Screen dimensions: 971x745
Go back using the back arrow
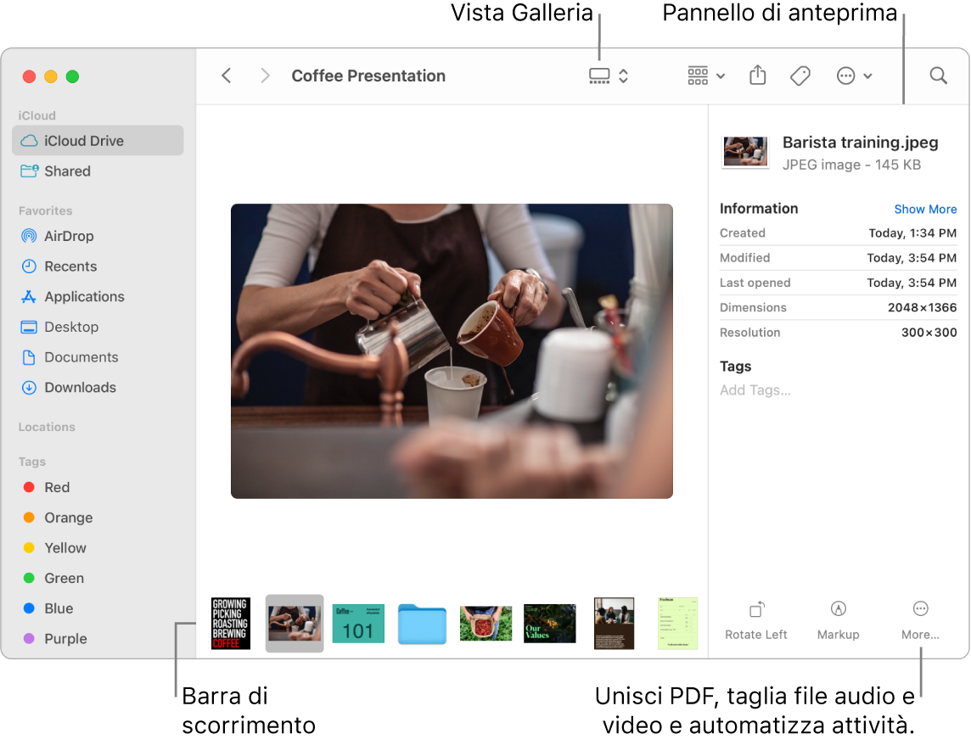227,76
